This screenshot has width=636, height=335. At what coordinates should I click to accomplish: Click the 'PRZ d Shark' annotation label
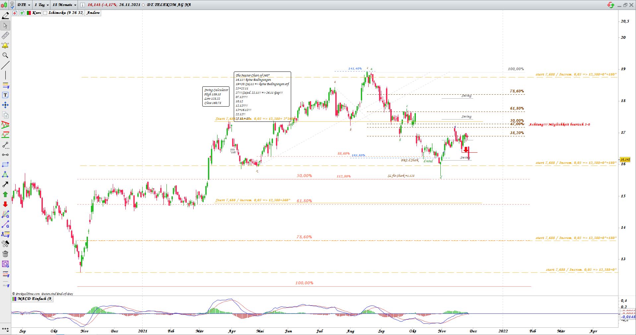tap(410, 160)
